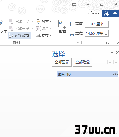Open the Bring Forward (上移一层) command

(x=19, y=22)
